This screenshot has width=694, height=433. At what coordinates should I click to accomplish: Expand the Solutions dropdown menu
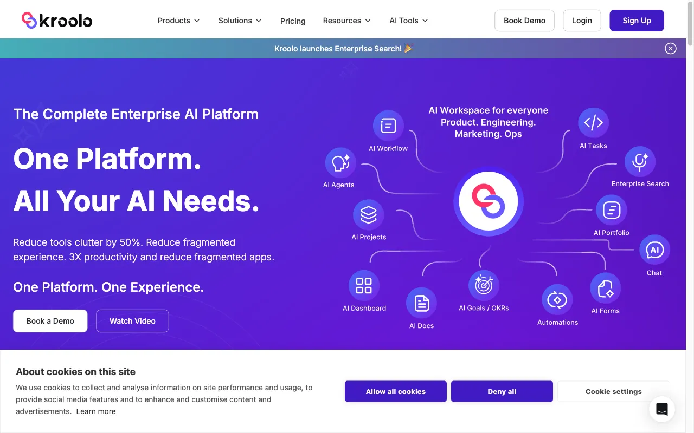pyautogui.click(x=240, y=21)
